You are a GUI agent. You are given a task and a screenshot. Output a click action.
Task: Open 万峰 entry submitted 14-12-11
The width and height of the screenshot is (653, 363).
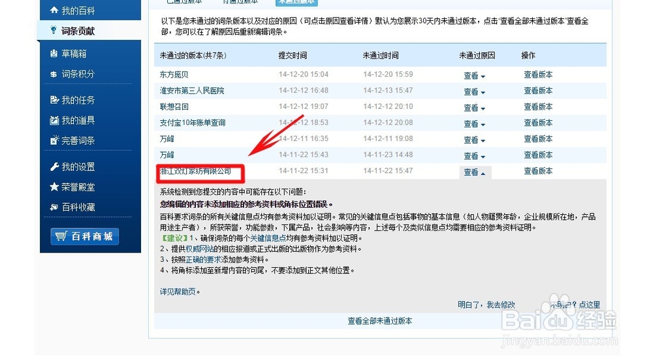pos(167,138)
